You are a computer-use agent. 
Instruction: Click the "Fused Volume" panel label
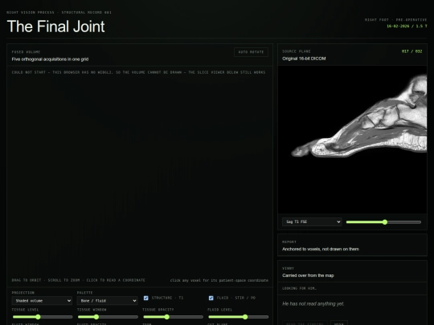point(26,52)
